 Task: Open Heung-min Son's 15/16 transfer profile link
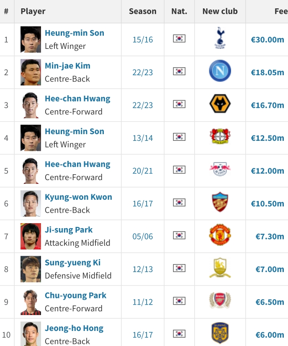pos(75,33)
